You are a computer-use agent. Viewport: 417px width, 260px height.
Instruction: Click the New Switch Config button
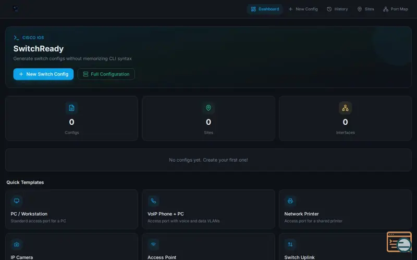point(43,74)
